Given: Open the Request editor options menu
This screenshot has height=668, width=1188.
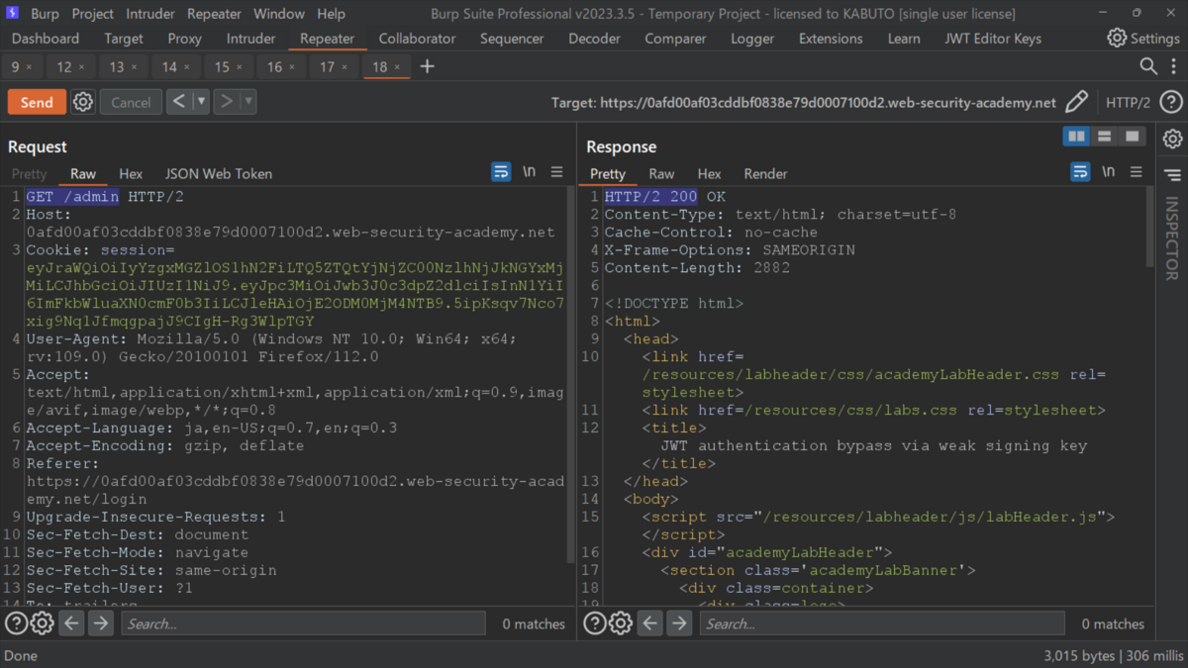Looking at the screenshot, I should coord(557,172).
